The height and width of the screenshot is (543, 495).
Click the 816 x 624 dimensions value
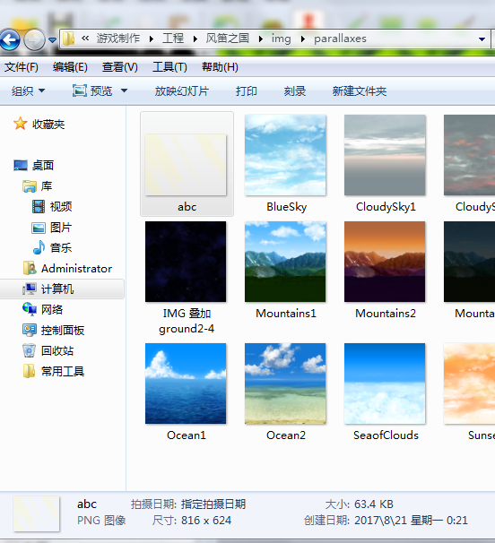point(206,520)
